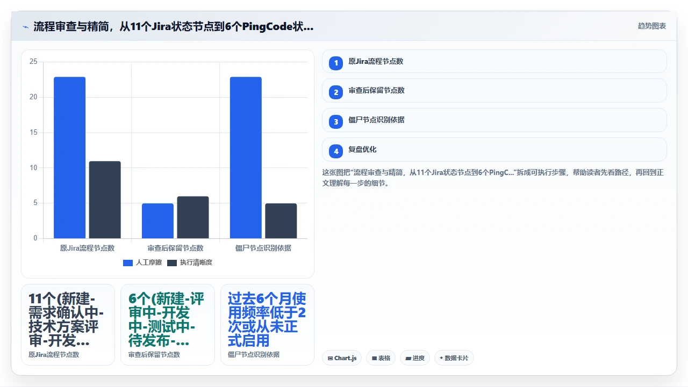Viewport: 688px width, 387px height.
Task: Click the y-axis value 15
Action: pyautogui.click(x=33, y=133)
